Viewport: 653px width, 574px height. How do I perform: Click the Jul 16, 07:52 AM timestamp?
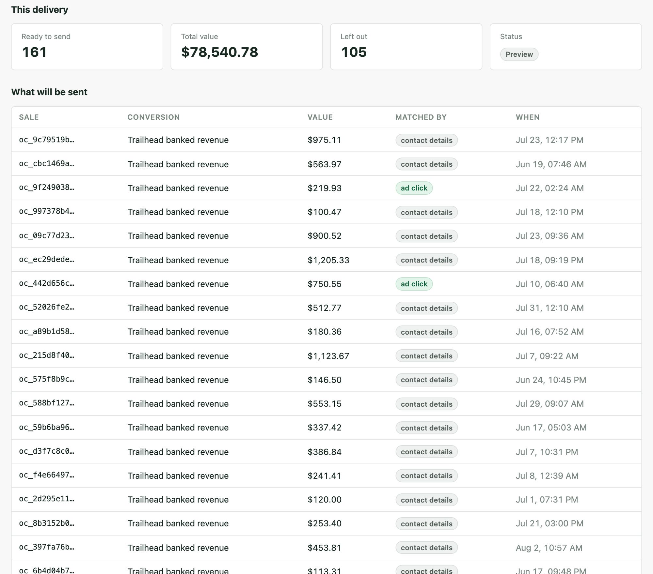point(550,332)
